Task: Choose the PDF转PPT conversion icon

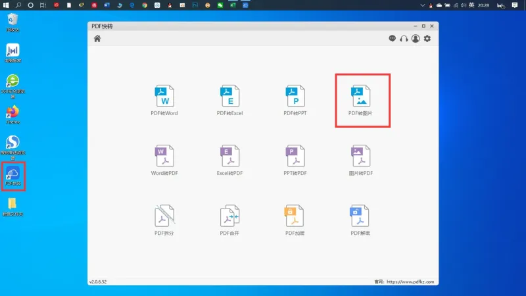Action: point(295,100)
